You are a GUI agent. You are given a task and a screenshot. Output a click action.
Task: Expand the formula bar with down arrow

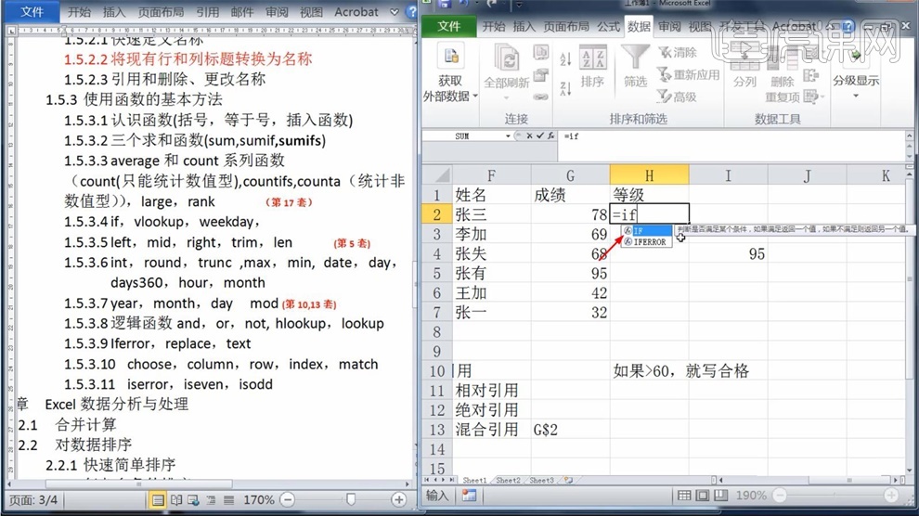click(909, 157)
